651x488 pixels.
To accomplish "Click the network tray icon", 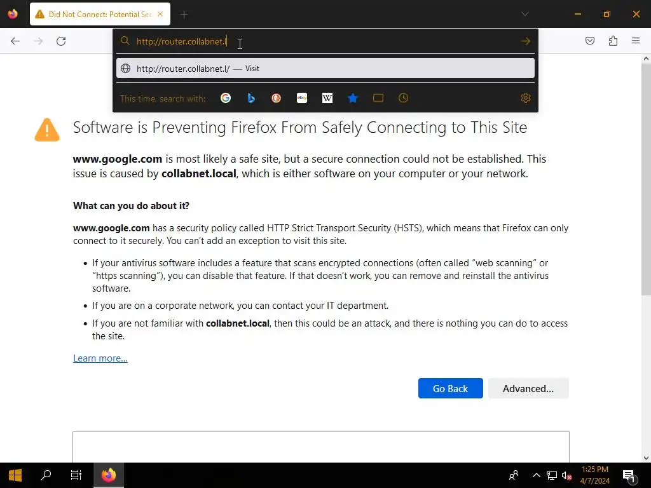I will 551,475.
